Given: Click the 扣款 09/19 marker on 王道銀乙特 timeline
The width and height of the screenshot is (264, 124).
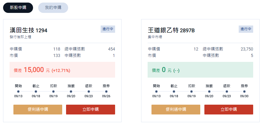Looking at the screenshot, I should click(x=191, y=92).
